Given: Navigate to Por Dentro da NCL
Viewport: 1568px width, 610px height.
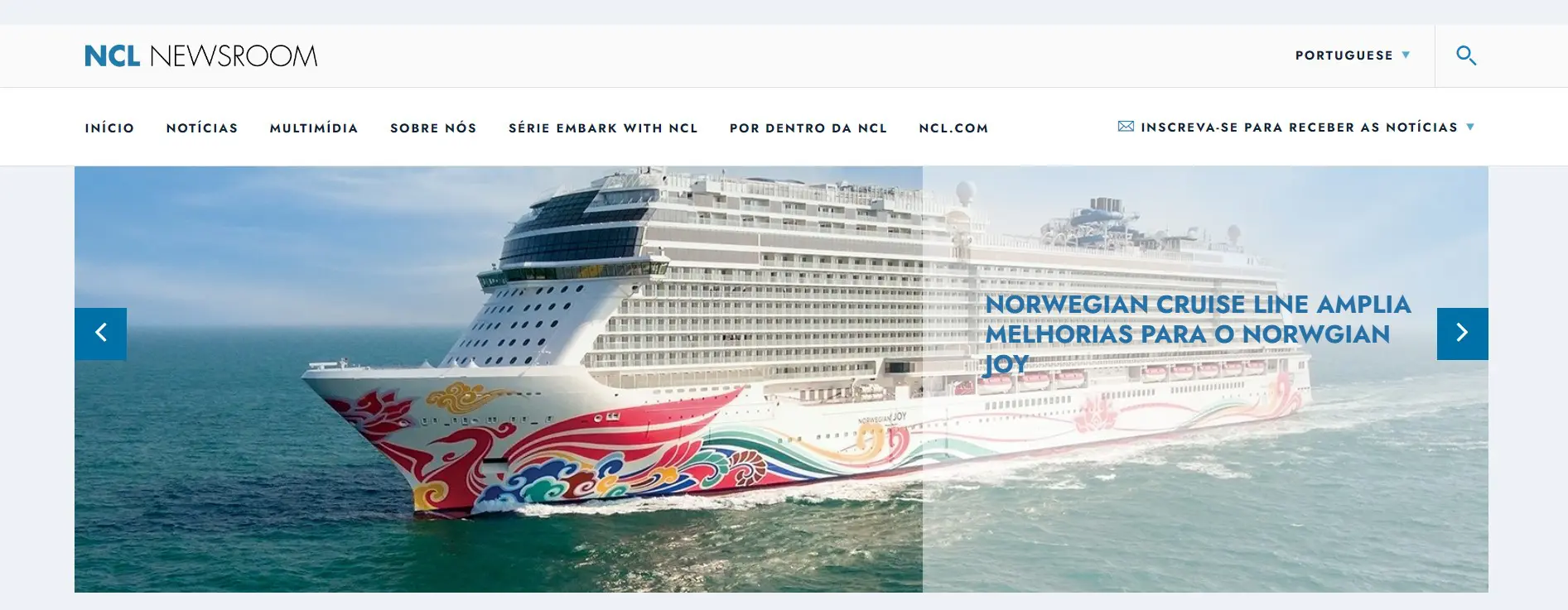Looking at the screenshot, I should click(x=808, y=127).
